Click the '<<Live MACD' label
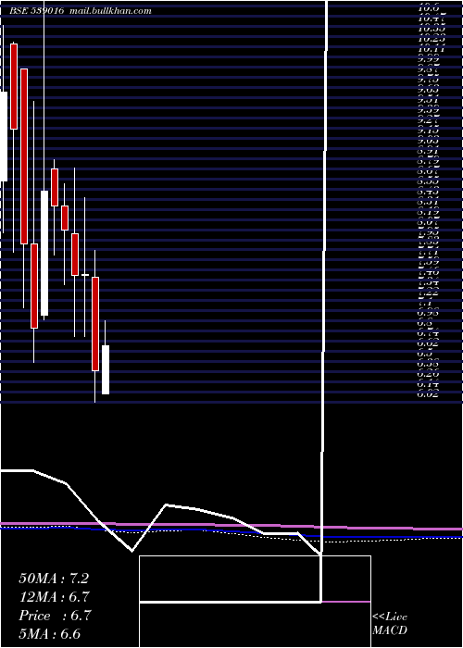 [x=390, y=624]
